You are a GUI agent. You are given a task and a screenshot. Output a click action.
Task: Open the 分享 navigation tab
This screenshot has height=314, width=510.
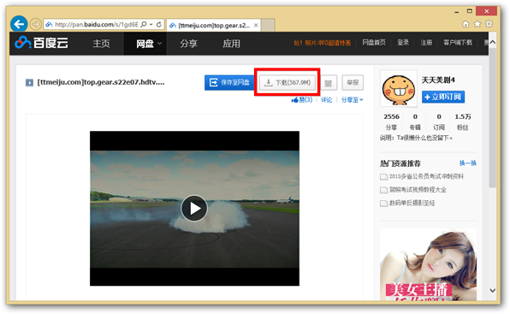coord(188,44)
